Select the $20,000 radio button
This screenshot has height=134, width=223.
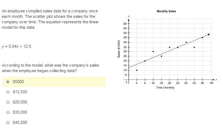point(8,102)
